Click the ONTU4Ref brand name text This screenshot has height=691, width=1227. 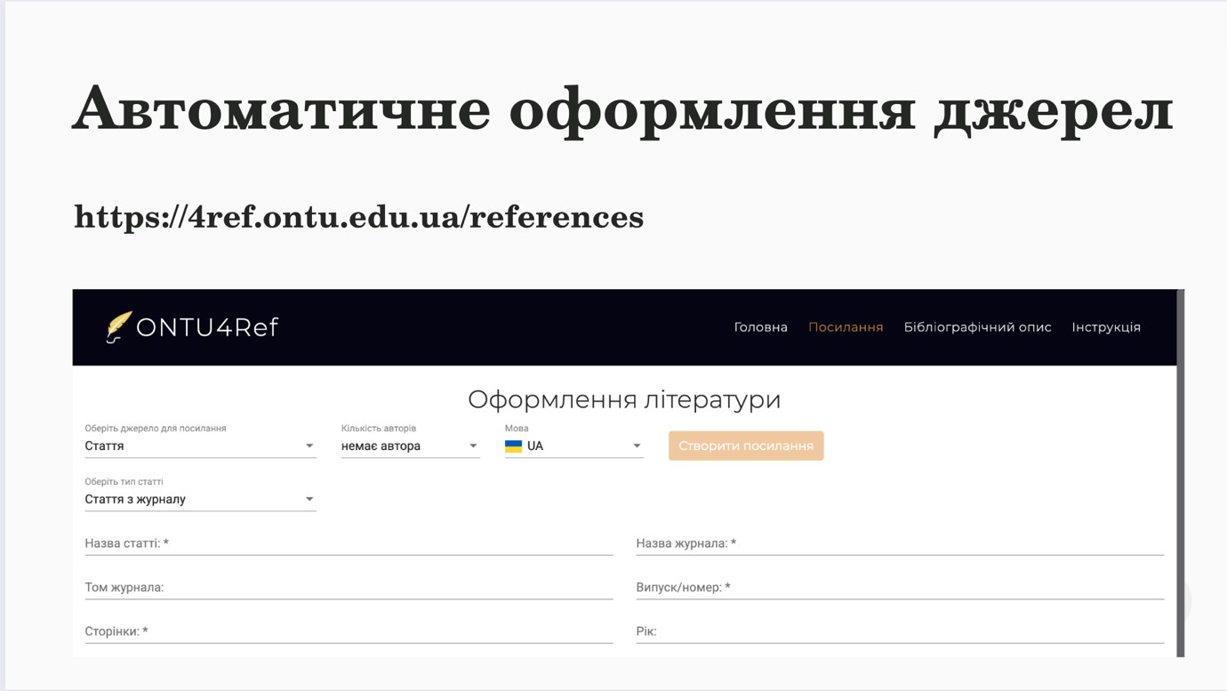pos(207,327)
